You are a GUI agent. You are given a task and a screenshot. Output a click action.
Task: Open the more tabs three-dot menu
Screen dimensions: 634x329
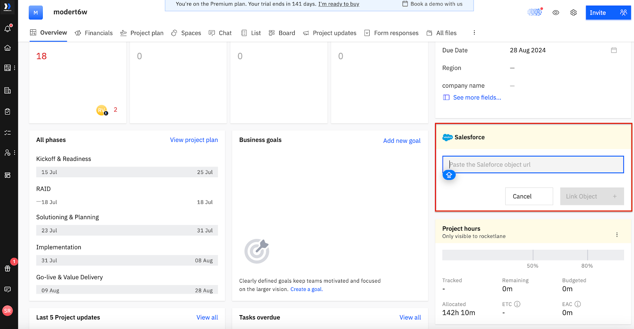click(474, 33)
